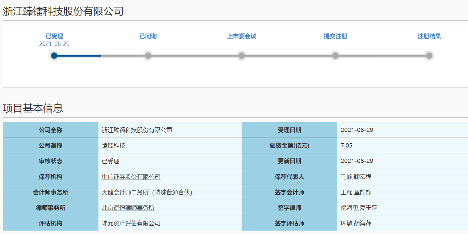Click the 融资金额(亿元) header cell
The image size is (468, 234).
click(289, 146)
